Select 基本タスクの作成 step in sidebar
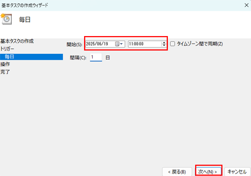The image size is (251, 176). (x=17, y=41)
